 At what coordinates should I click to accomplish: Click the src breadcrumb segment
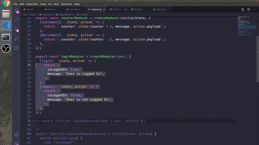click(25, 14)
